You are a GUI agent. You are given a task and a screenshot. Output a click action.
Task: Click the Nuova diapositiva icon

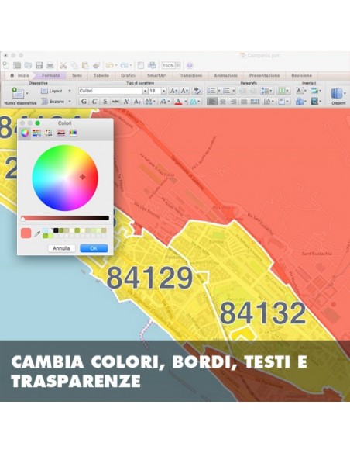[x=18, y=93]
